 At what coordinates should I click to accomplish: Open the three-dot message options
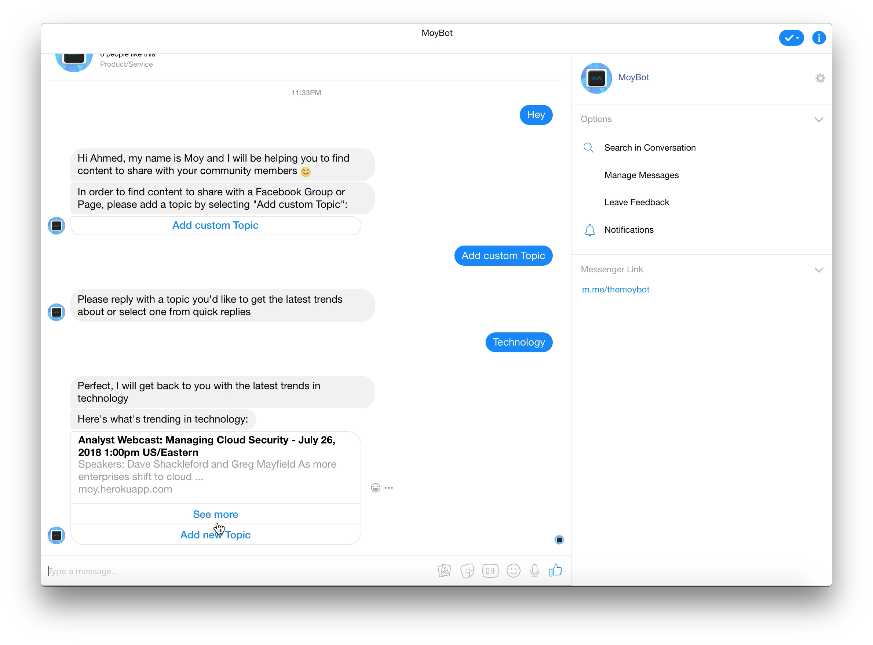[x=389, y=488]
